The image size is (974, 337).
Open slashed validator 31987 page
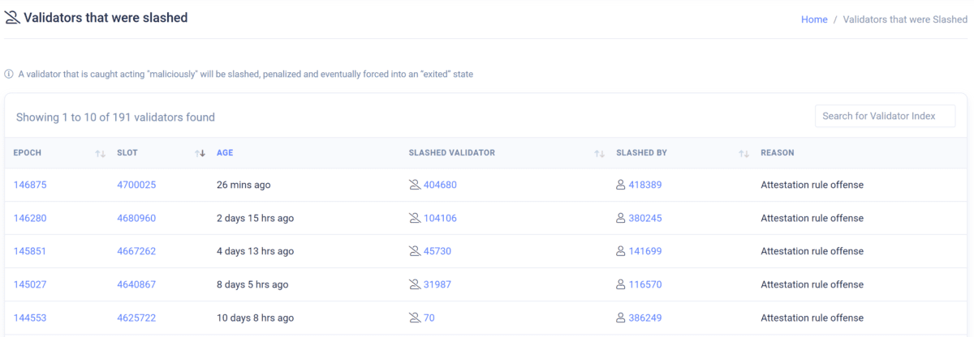[x=437, y=284]
